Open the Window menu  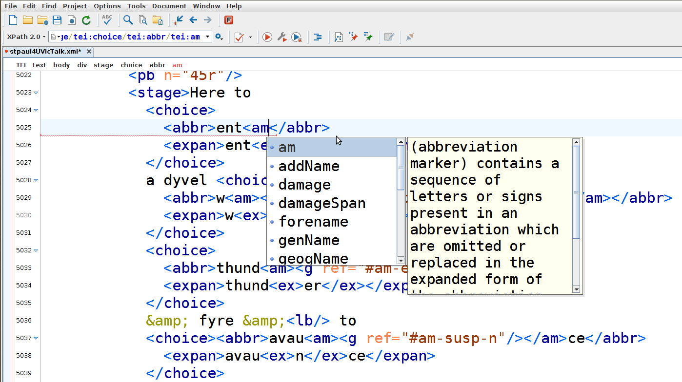point(206,6)
